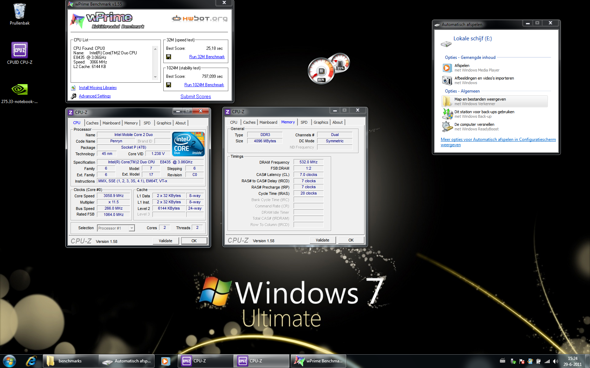Run the 32M Benchmark

[207, 57]
